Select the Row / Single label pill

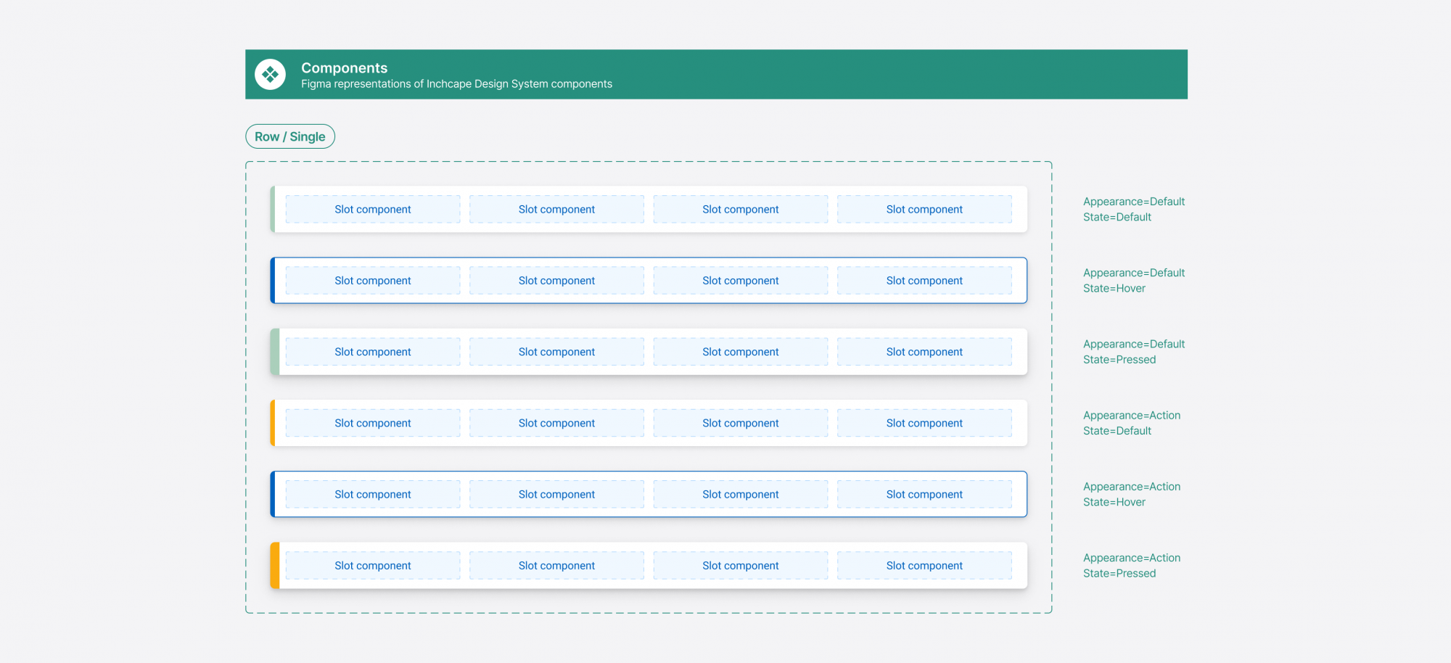(x=290, y=136)
